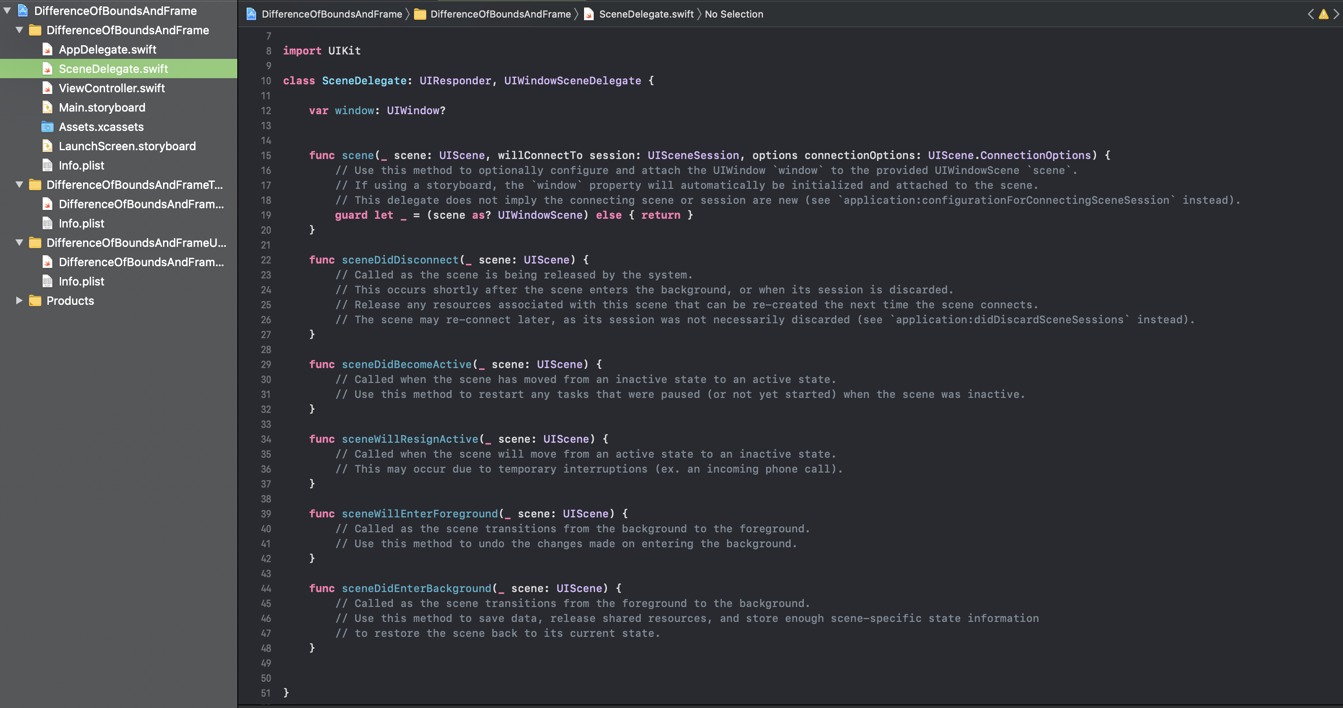Open ViewController.swift in the navigator

(112, 88)
